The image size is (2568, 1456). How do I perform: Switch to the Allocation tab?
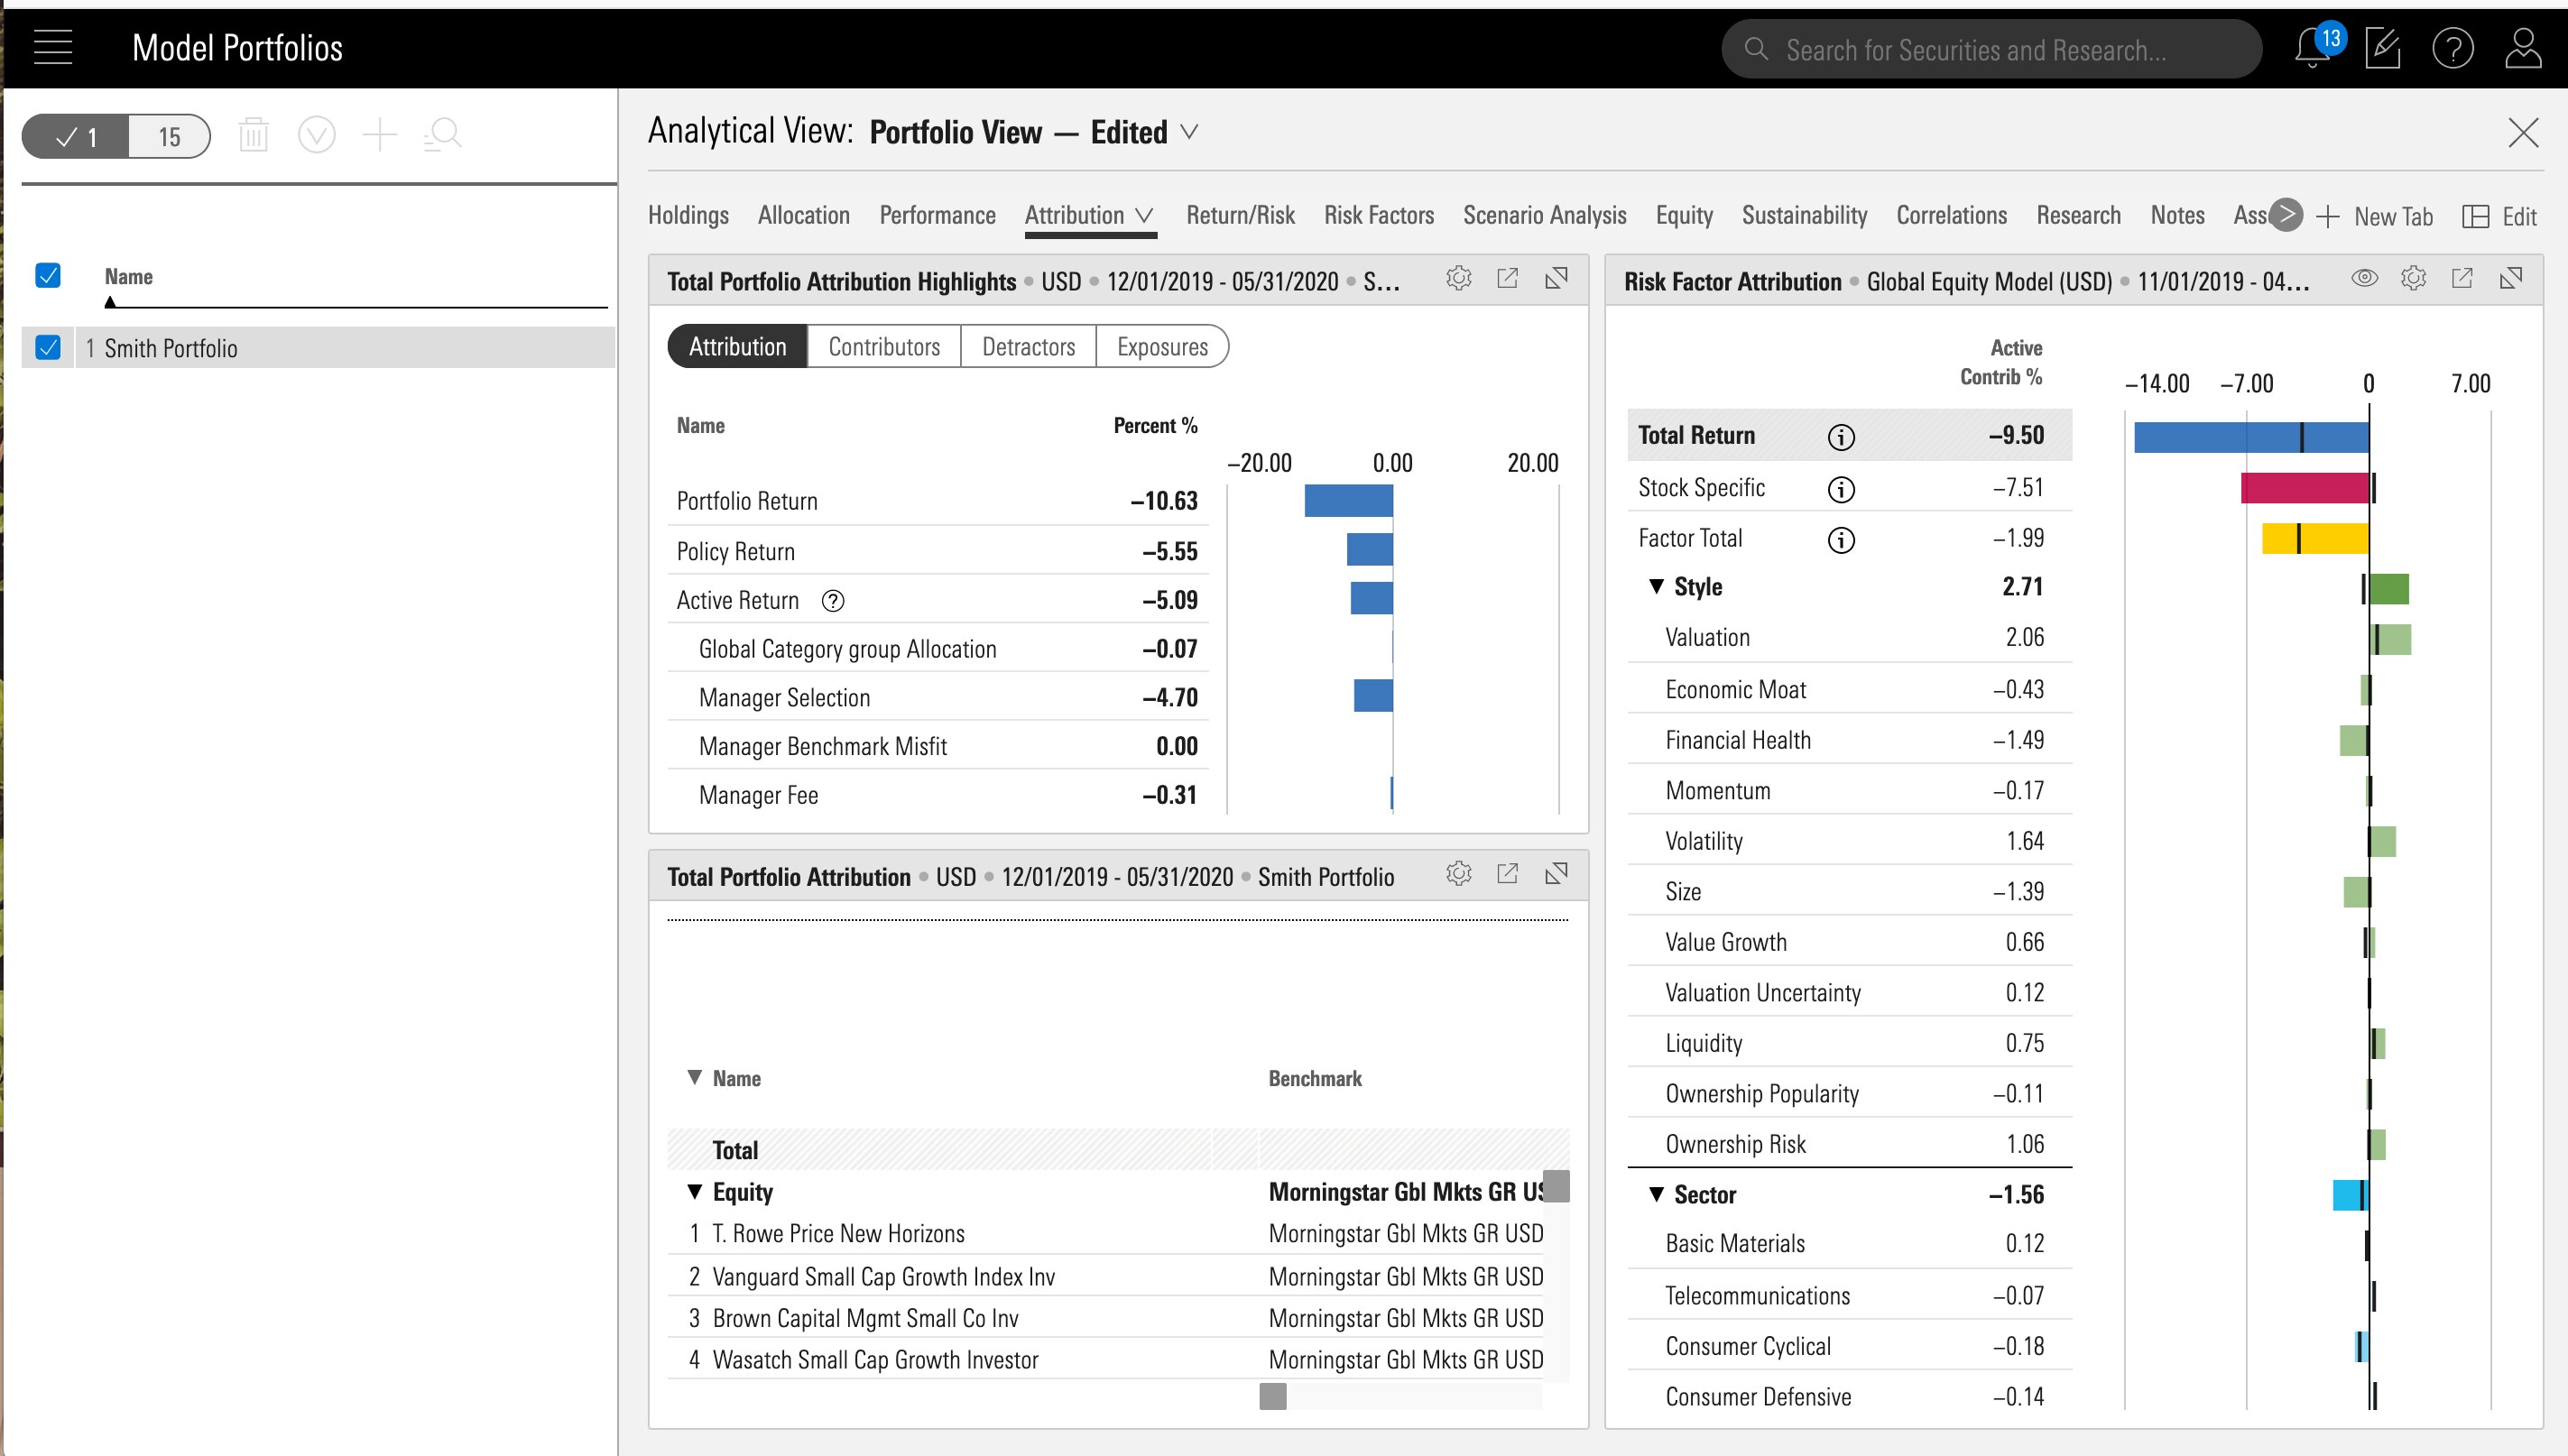point(804,215)
